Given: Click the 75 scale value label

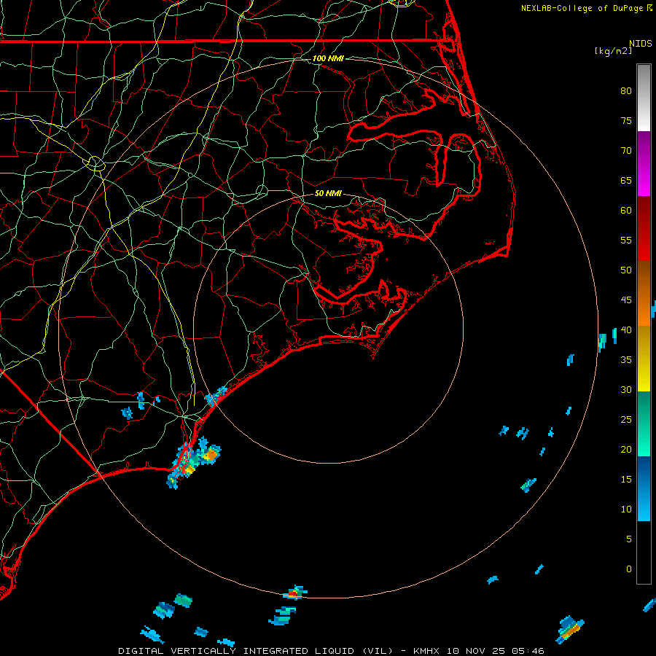Looking at the screenshot, I should [626, 120].
